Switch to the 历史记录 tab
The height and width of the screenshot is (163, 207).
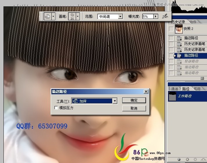tap(178, 22)
